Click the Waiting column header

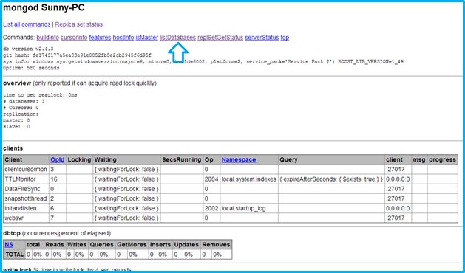point(126,159)
